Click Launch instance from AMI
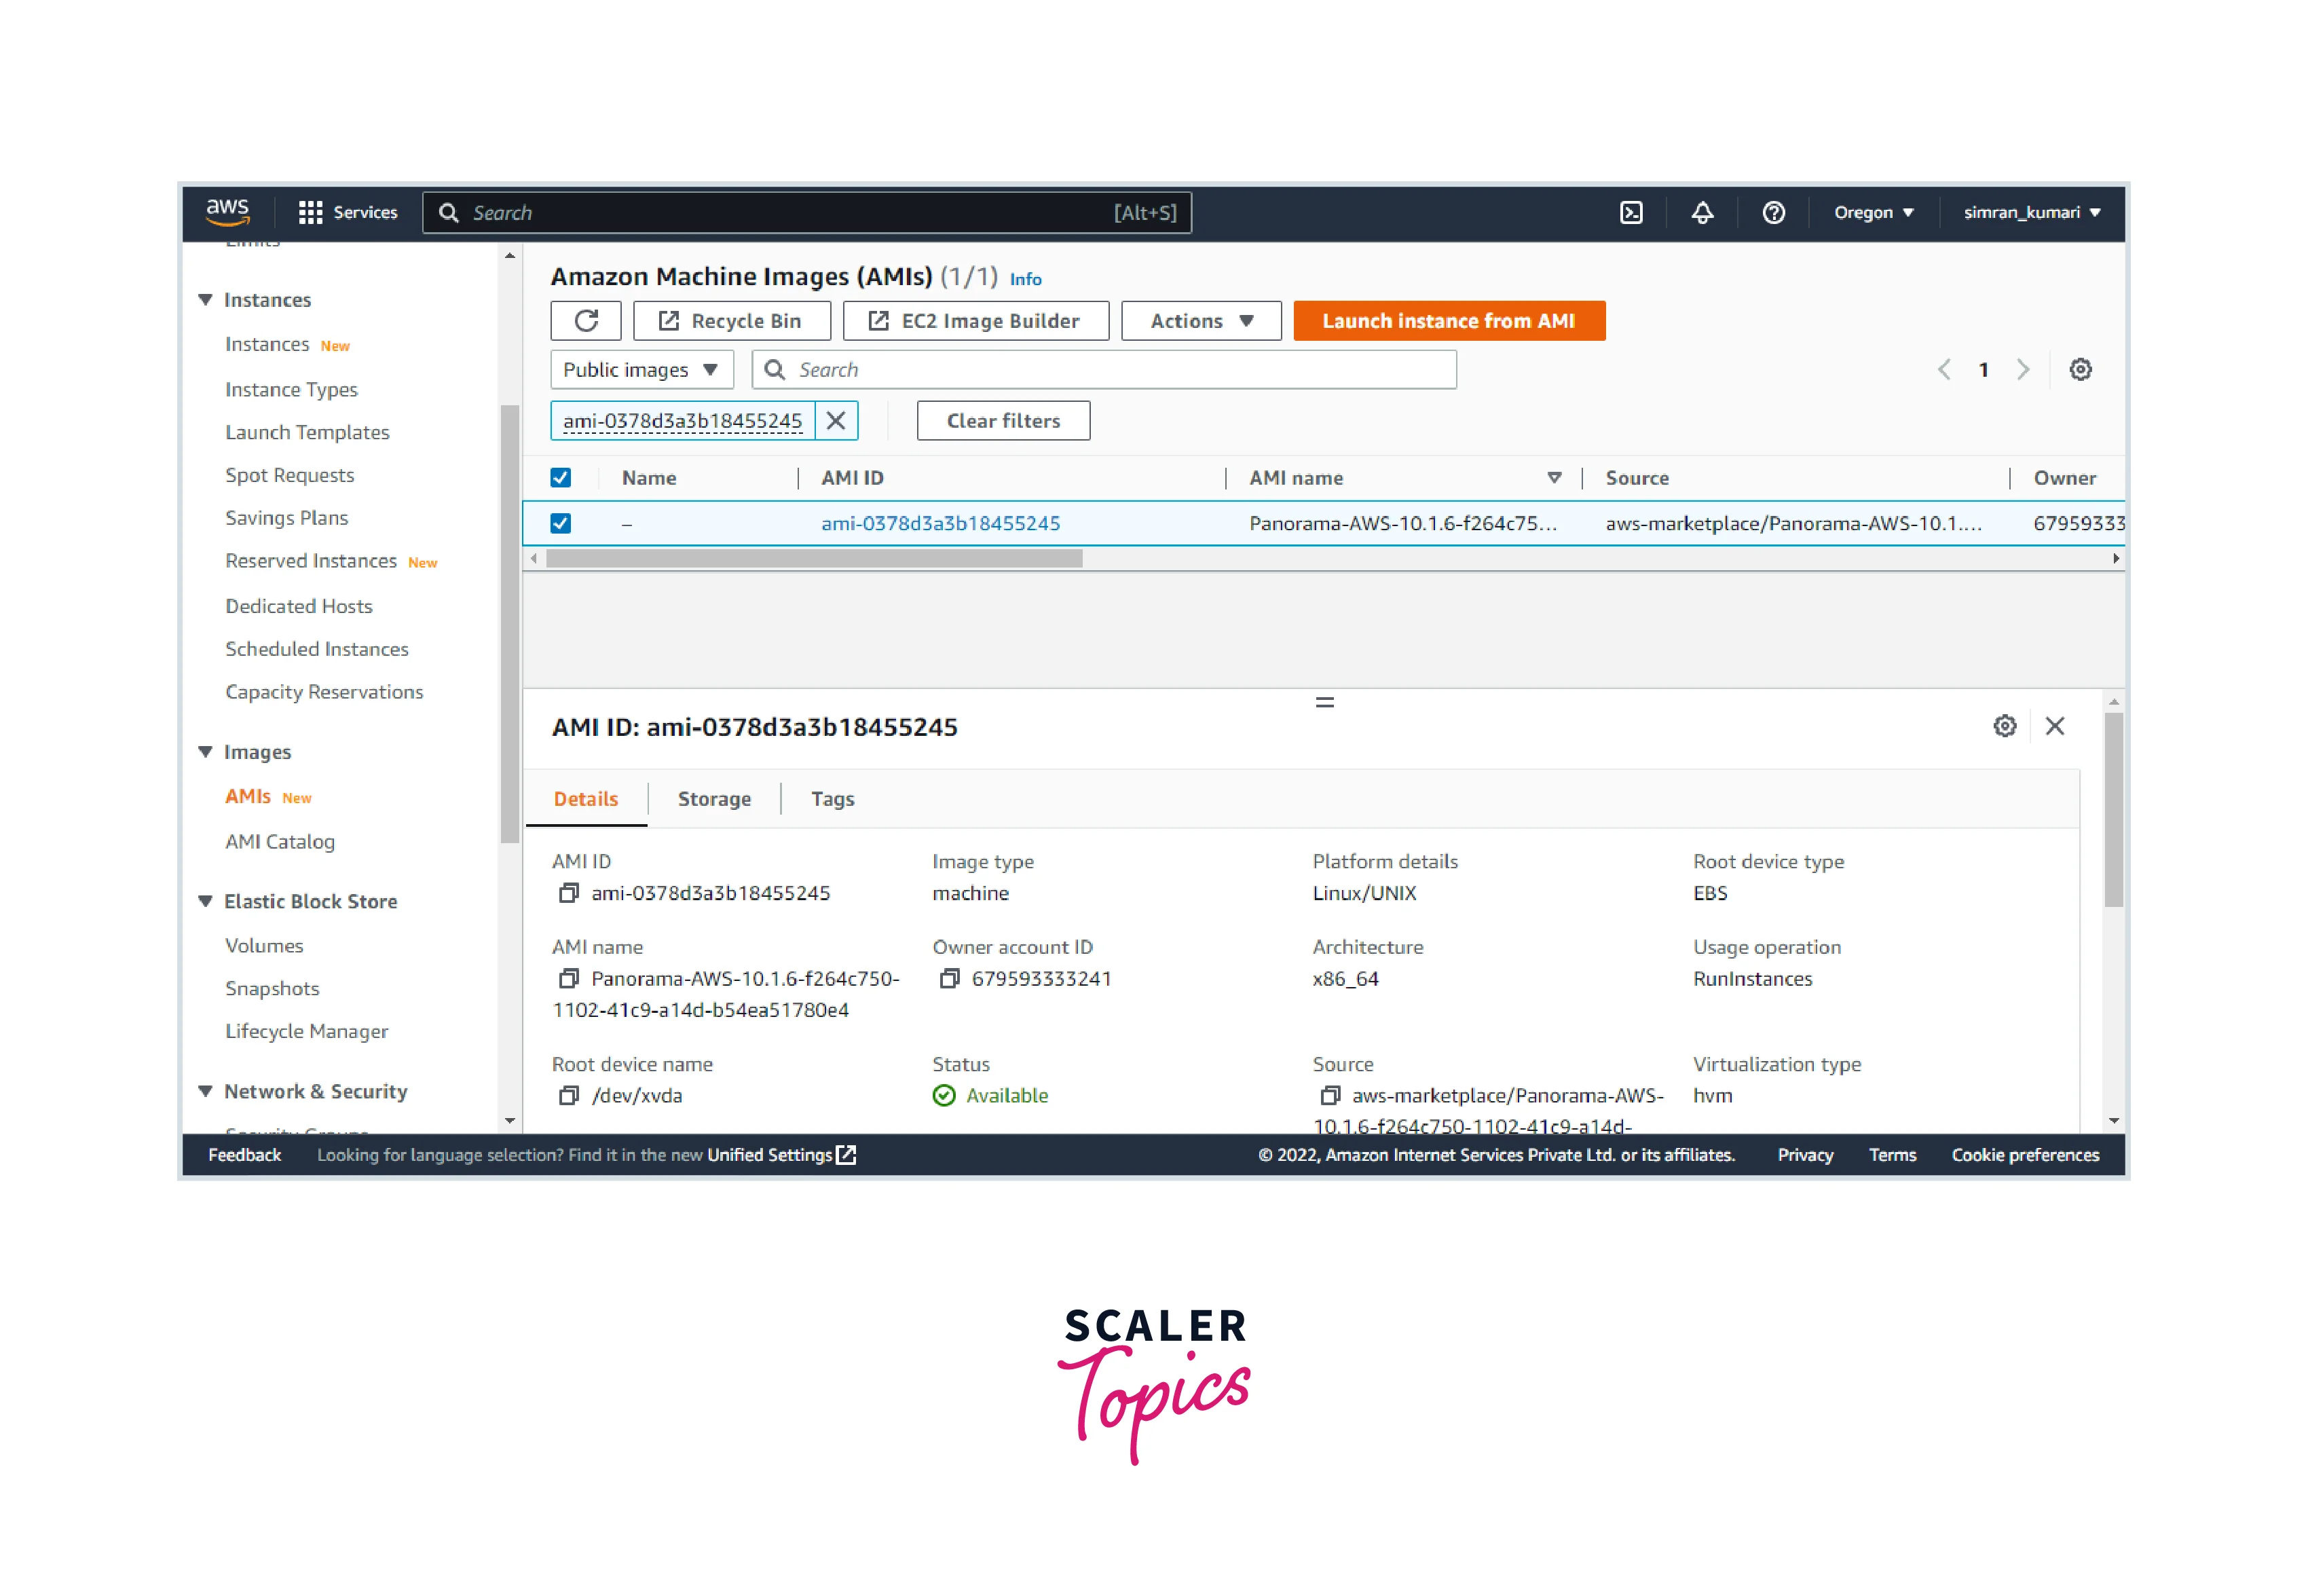 (x=1448, y=321)
